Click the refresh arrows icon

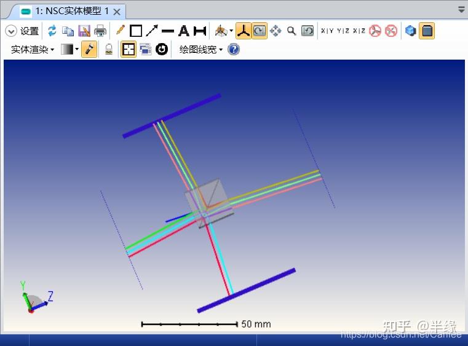[x=52, y=31]
